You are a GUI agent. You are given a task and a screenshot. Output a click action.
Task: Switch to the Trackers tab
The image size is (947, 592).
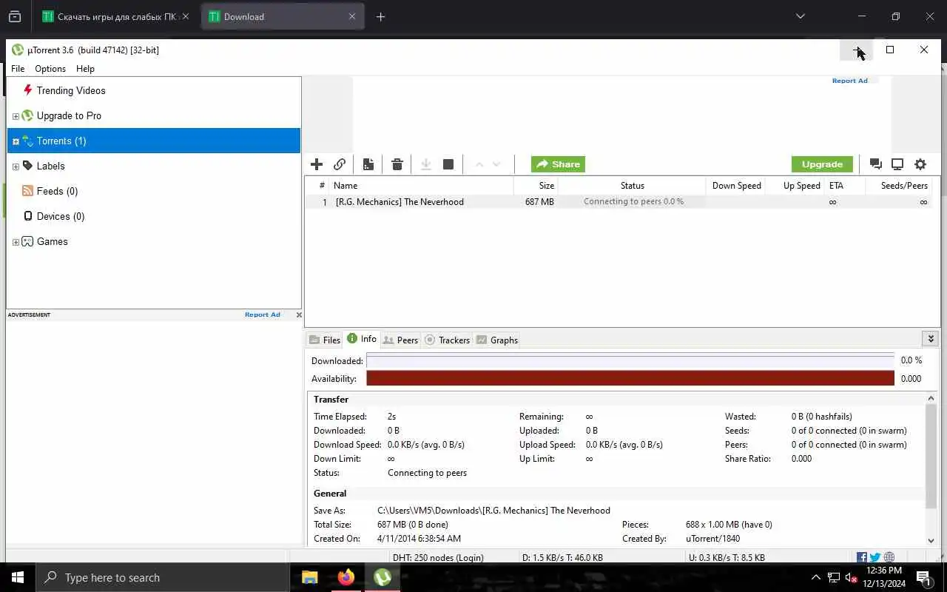448,340
